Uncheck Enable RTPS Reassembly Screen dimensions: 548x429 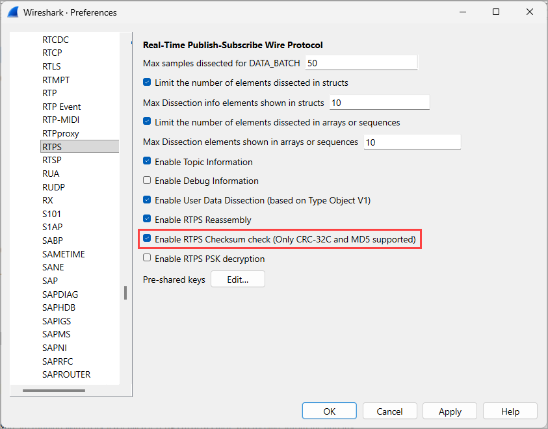[147, 220]
